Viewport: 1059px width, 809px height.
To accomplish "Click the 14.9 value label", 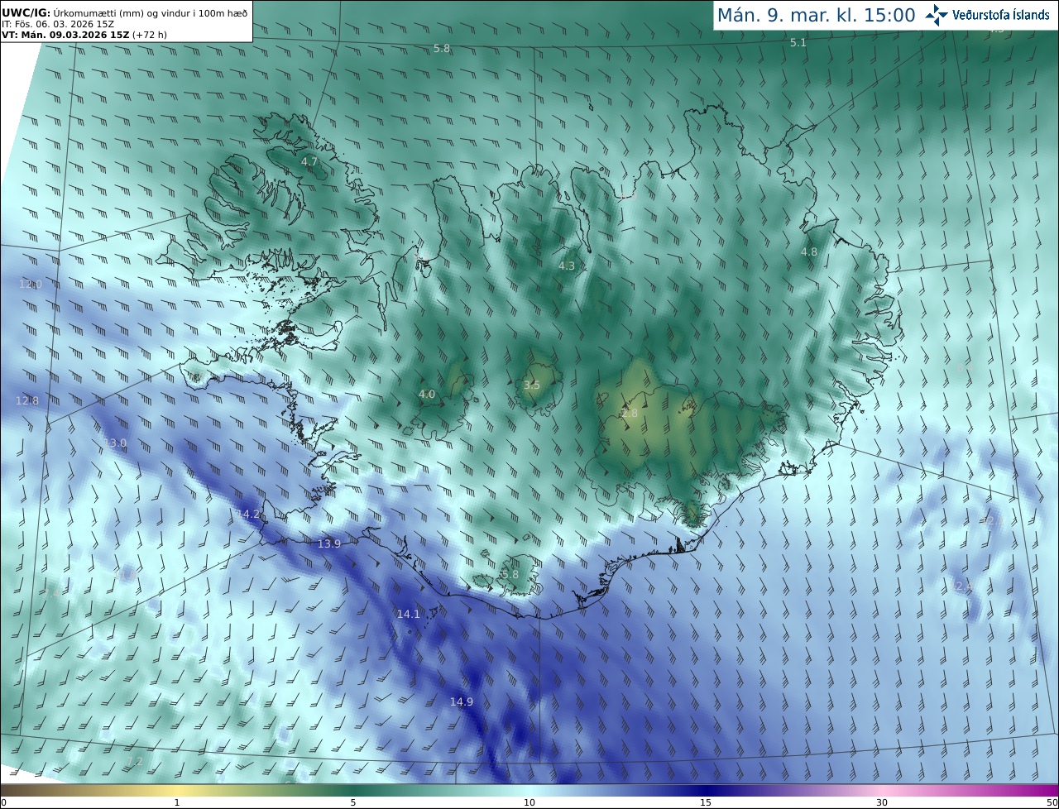I will click(462, 701).
